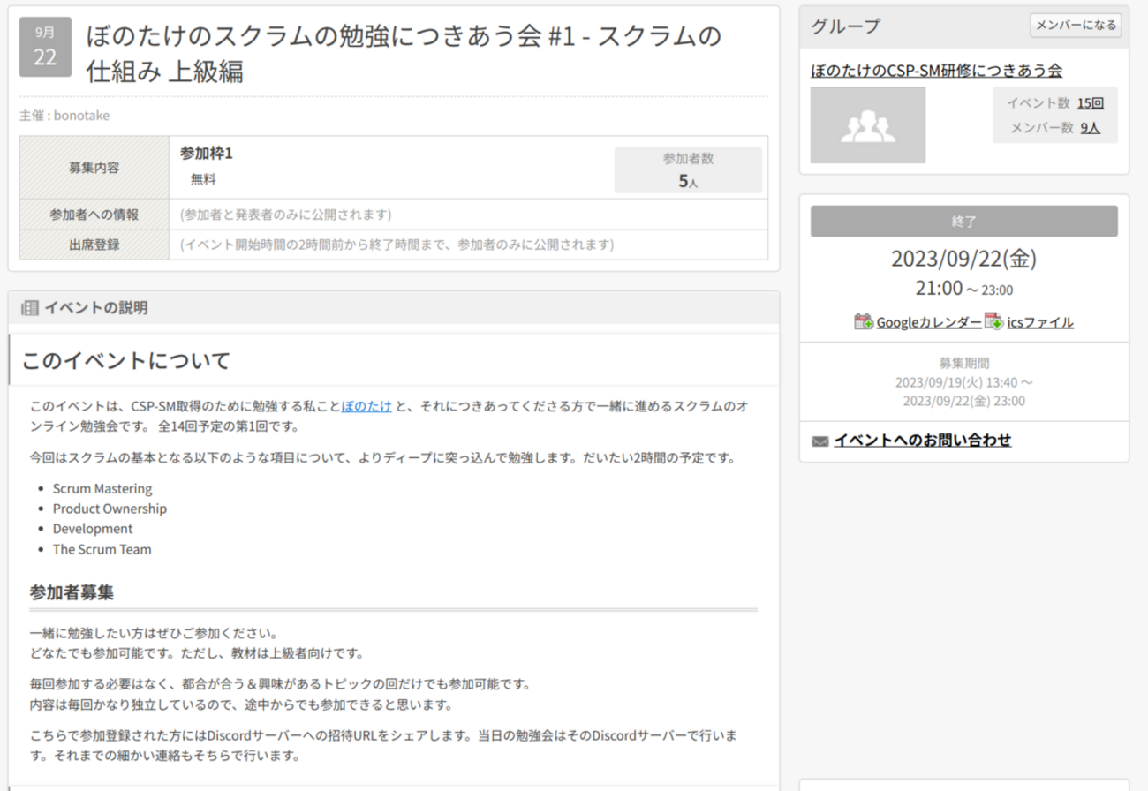Click the 参加枠1 label
The image size is (1148, 791).
click(x=206, y=154)
